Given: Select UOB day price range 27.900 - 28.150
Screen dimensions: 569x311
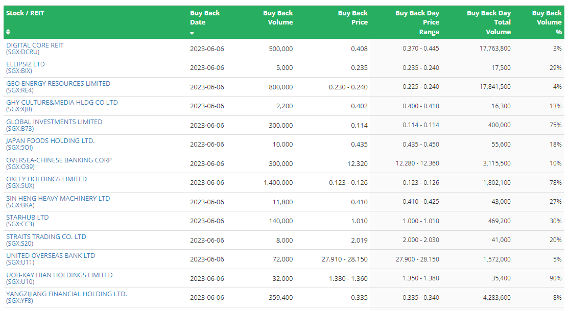Looking at the screenshot, I should click(417, 259).
